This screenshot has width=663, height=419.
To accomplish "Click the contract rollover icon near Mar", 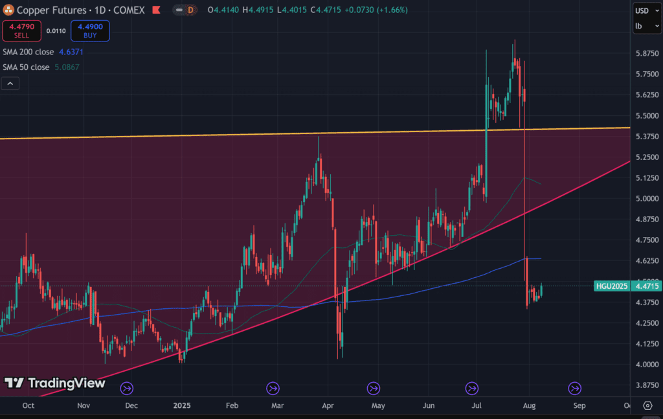I will click(x=273, y=389).
